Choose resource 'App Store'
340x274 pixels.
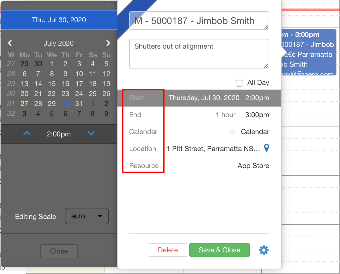coord(253,166)
